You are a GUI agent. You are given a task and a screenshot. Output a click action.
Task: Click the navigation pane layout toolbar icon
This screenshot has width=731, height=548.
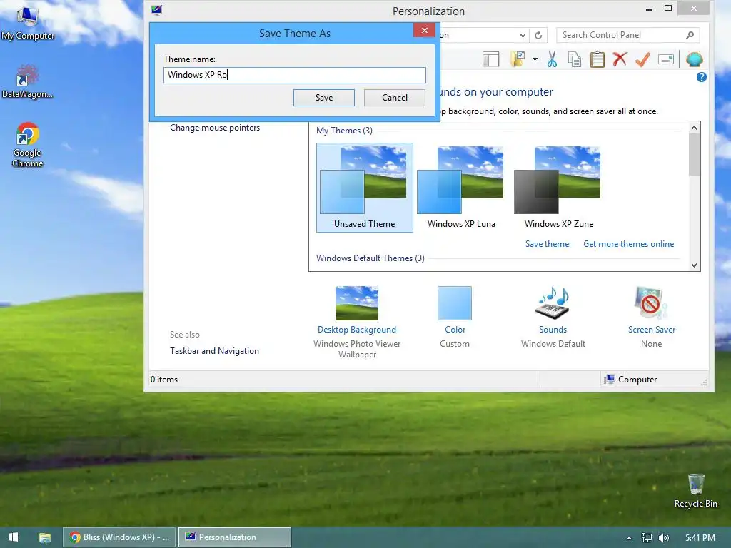point(490,59)
